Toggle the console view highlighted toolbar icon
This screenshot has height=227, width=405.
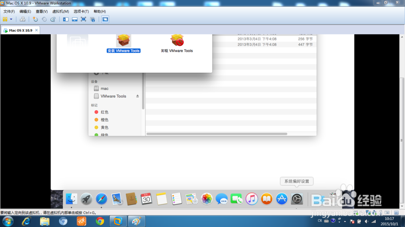105,19
